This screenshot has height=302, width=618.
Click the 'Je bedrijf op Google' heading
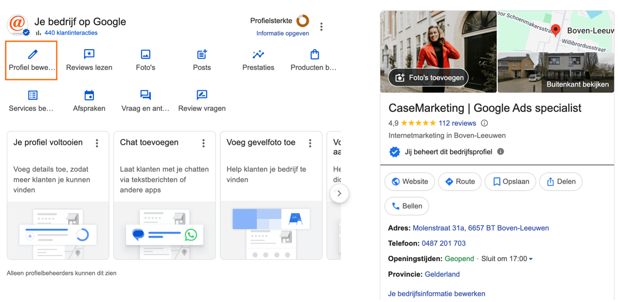(x=80, y=21)
